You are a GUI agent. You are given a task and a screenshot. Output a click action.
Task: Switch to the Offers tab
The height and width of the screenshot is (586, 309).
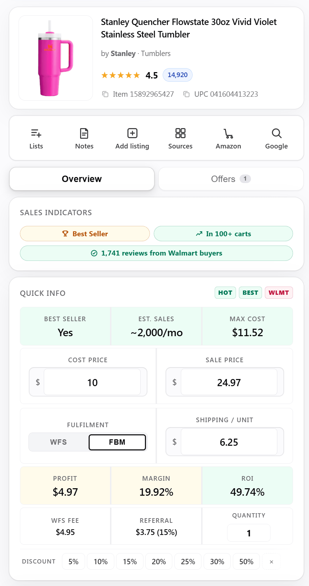pyautogui.click(x=231, y=179)
